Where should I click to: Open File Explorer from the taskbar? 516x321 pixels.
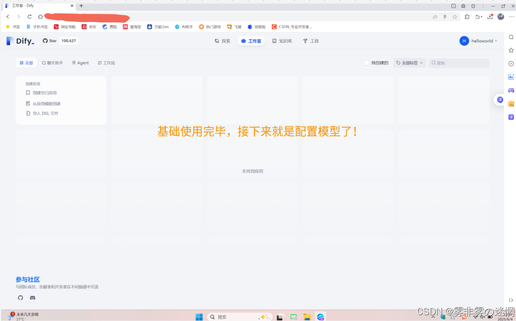307,317
